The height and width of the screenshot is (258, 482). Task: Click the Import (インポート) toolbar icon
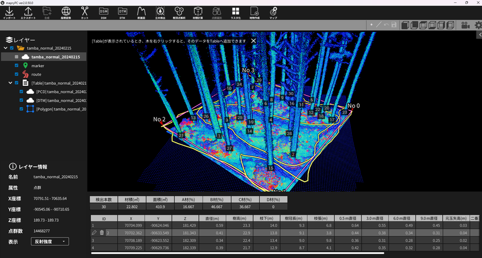(9, 13)
